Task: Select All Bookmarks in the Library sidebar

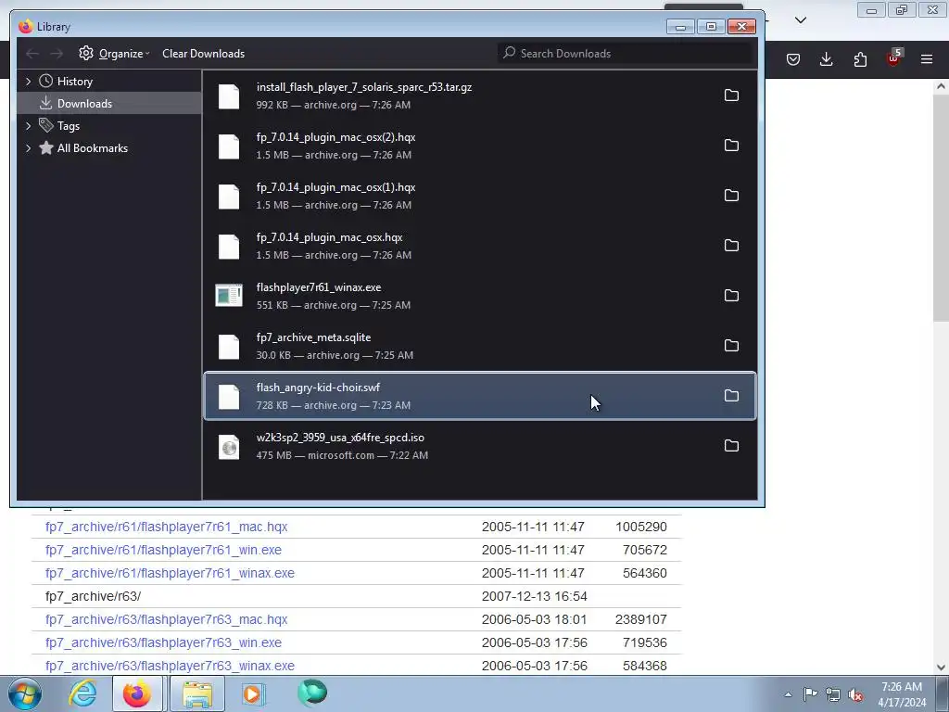Action: coord(93,148)
